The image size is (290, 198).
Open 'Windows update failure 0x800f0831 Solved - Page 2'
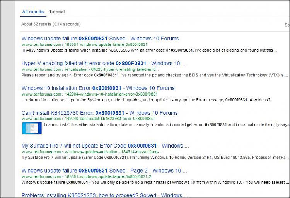101,171
